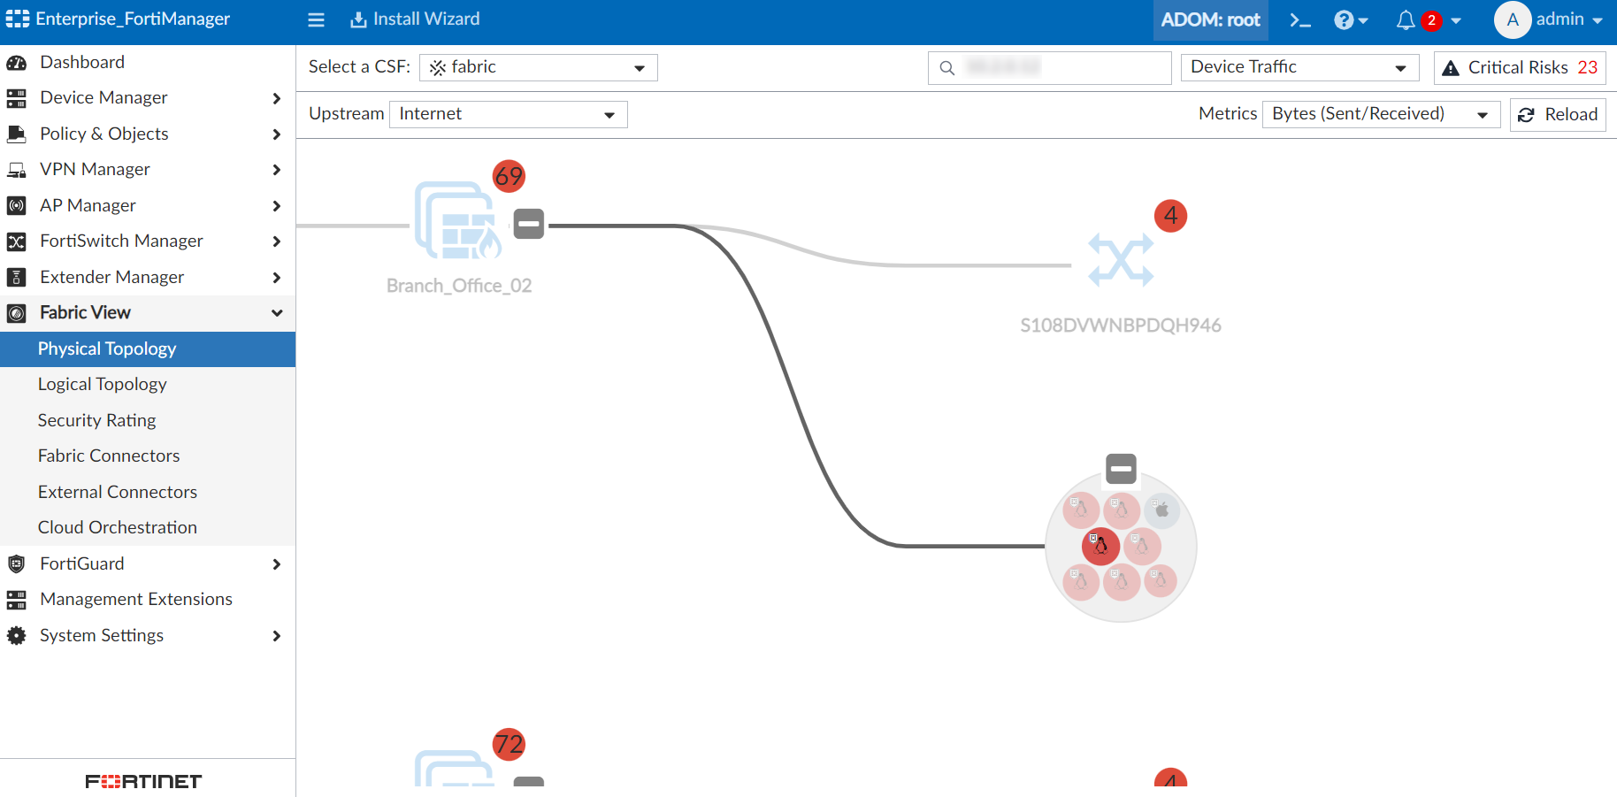Collapse the Branch_Office_02 node with minus toggle
Screen dimensions: 1617x797
528,224
